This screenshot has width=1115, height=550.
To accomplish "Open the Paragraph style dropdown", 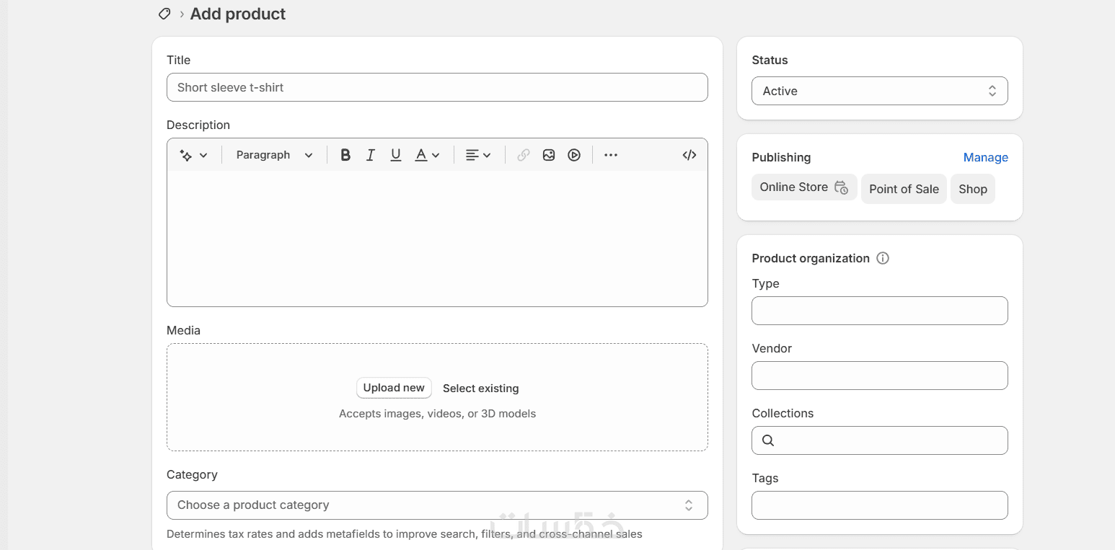I will [274, 155].
